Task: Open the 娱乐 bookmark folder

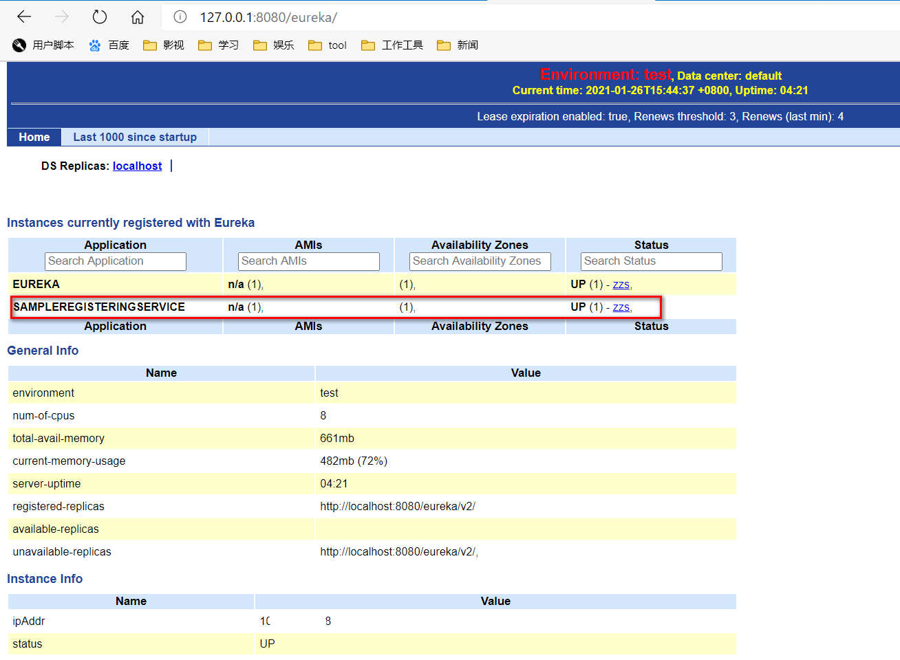Action: [274, 45]
